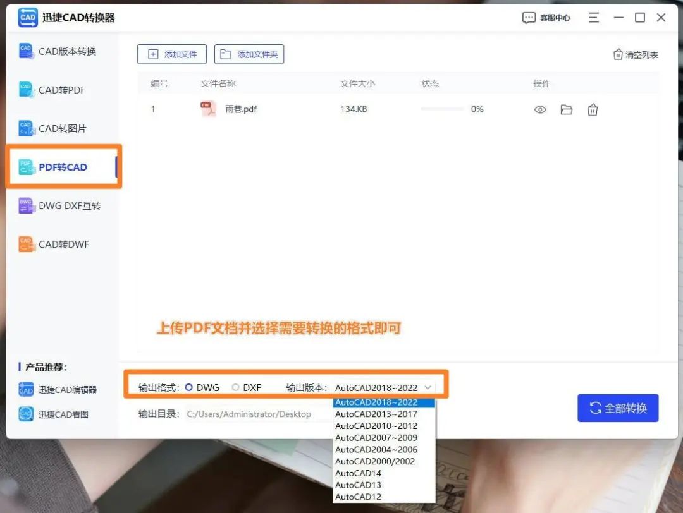Viewport: 683px width, 513px height.
Task: Choose AutoCAD2000/2002 from the list
Action: [385, 461]
